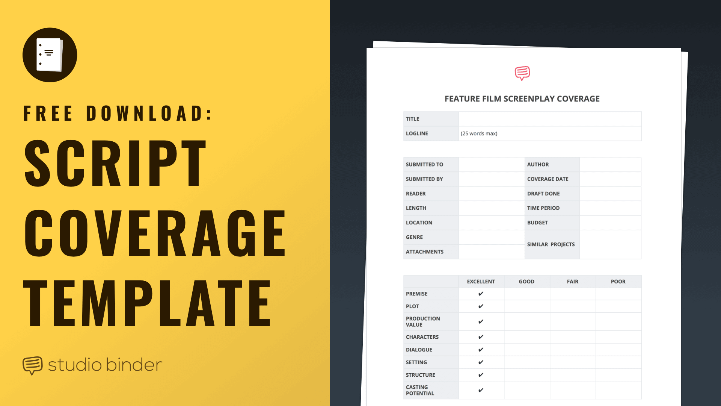Viewport: 721px width, 406px height.
Task: Click the SUBMITTED TO label
Action: 424,165
